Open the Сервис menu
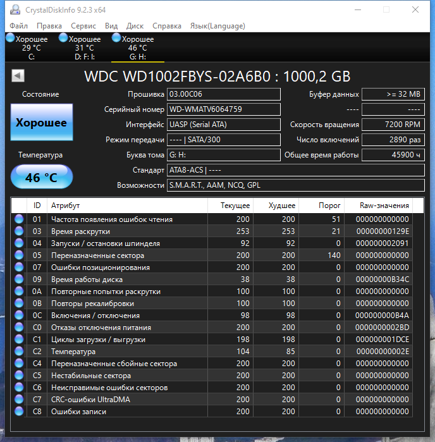The height and width of the screenshot is (442, 435). (x=83, y=26)
